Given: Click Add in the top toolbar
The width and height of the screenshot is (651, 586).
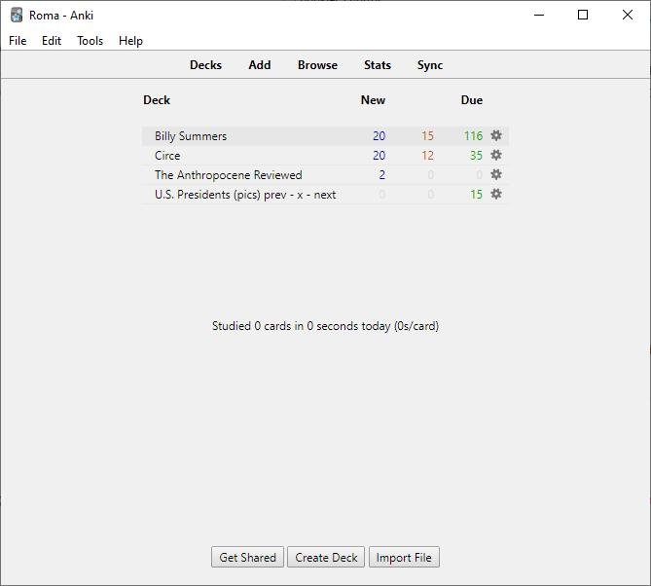Looking at the screenshot, I should pyautogui.click(x=259, y=65).
